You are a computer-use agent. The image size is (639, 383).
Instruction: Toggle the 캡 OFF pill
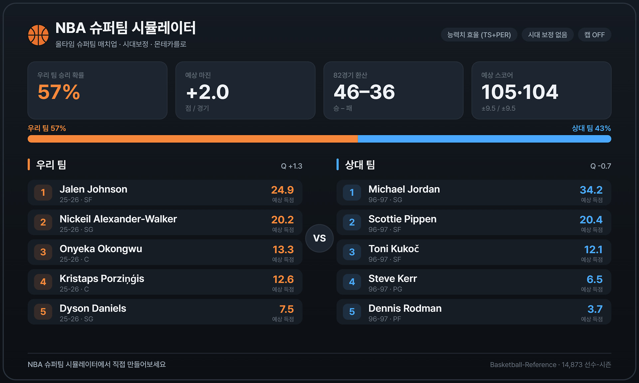pyautogui.click(x=594, y=35)
